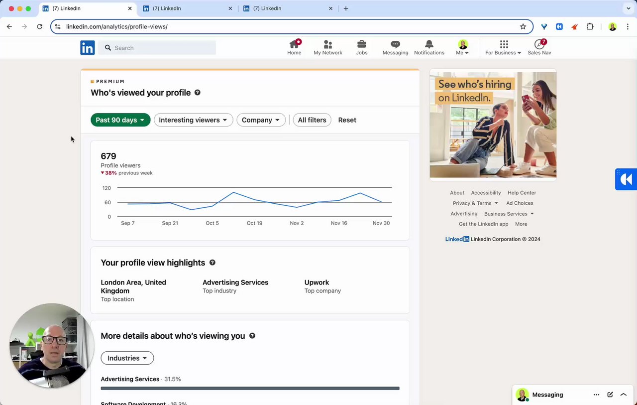The width and height of the screenshot is (637, 405).
Task: Open the Industries dropdown
Action: point(127,358)
